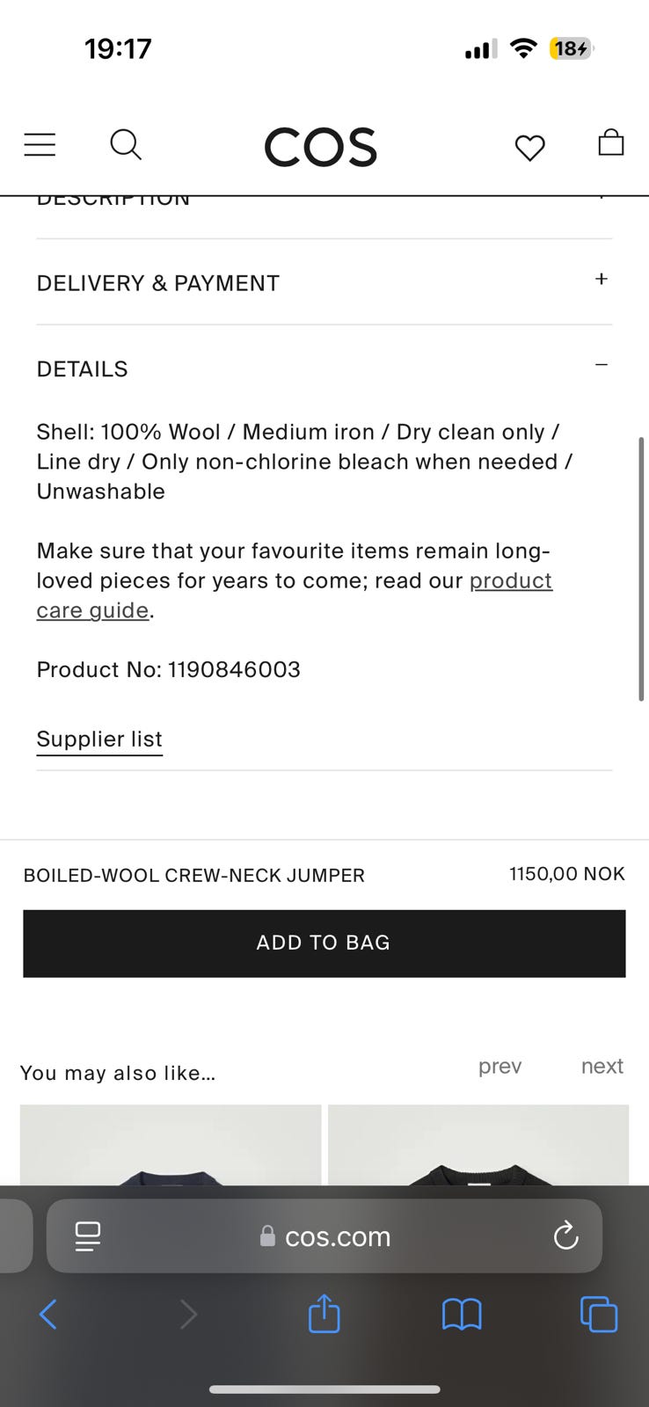
Task: Collapse the Details section minus sign
Action: pyautogui.click(x=601, y=365)
